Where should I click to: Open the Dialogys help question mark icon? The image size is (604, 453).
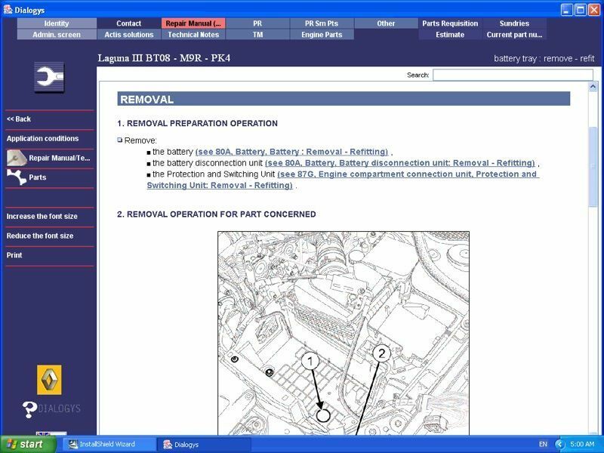tap(29, 409)
